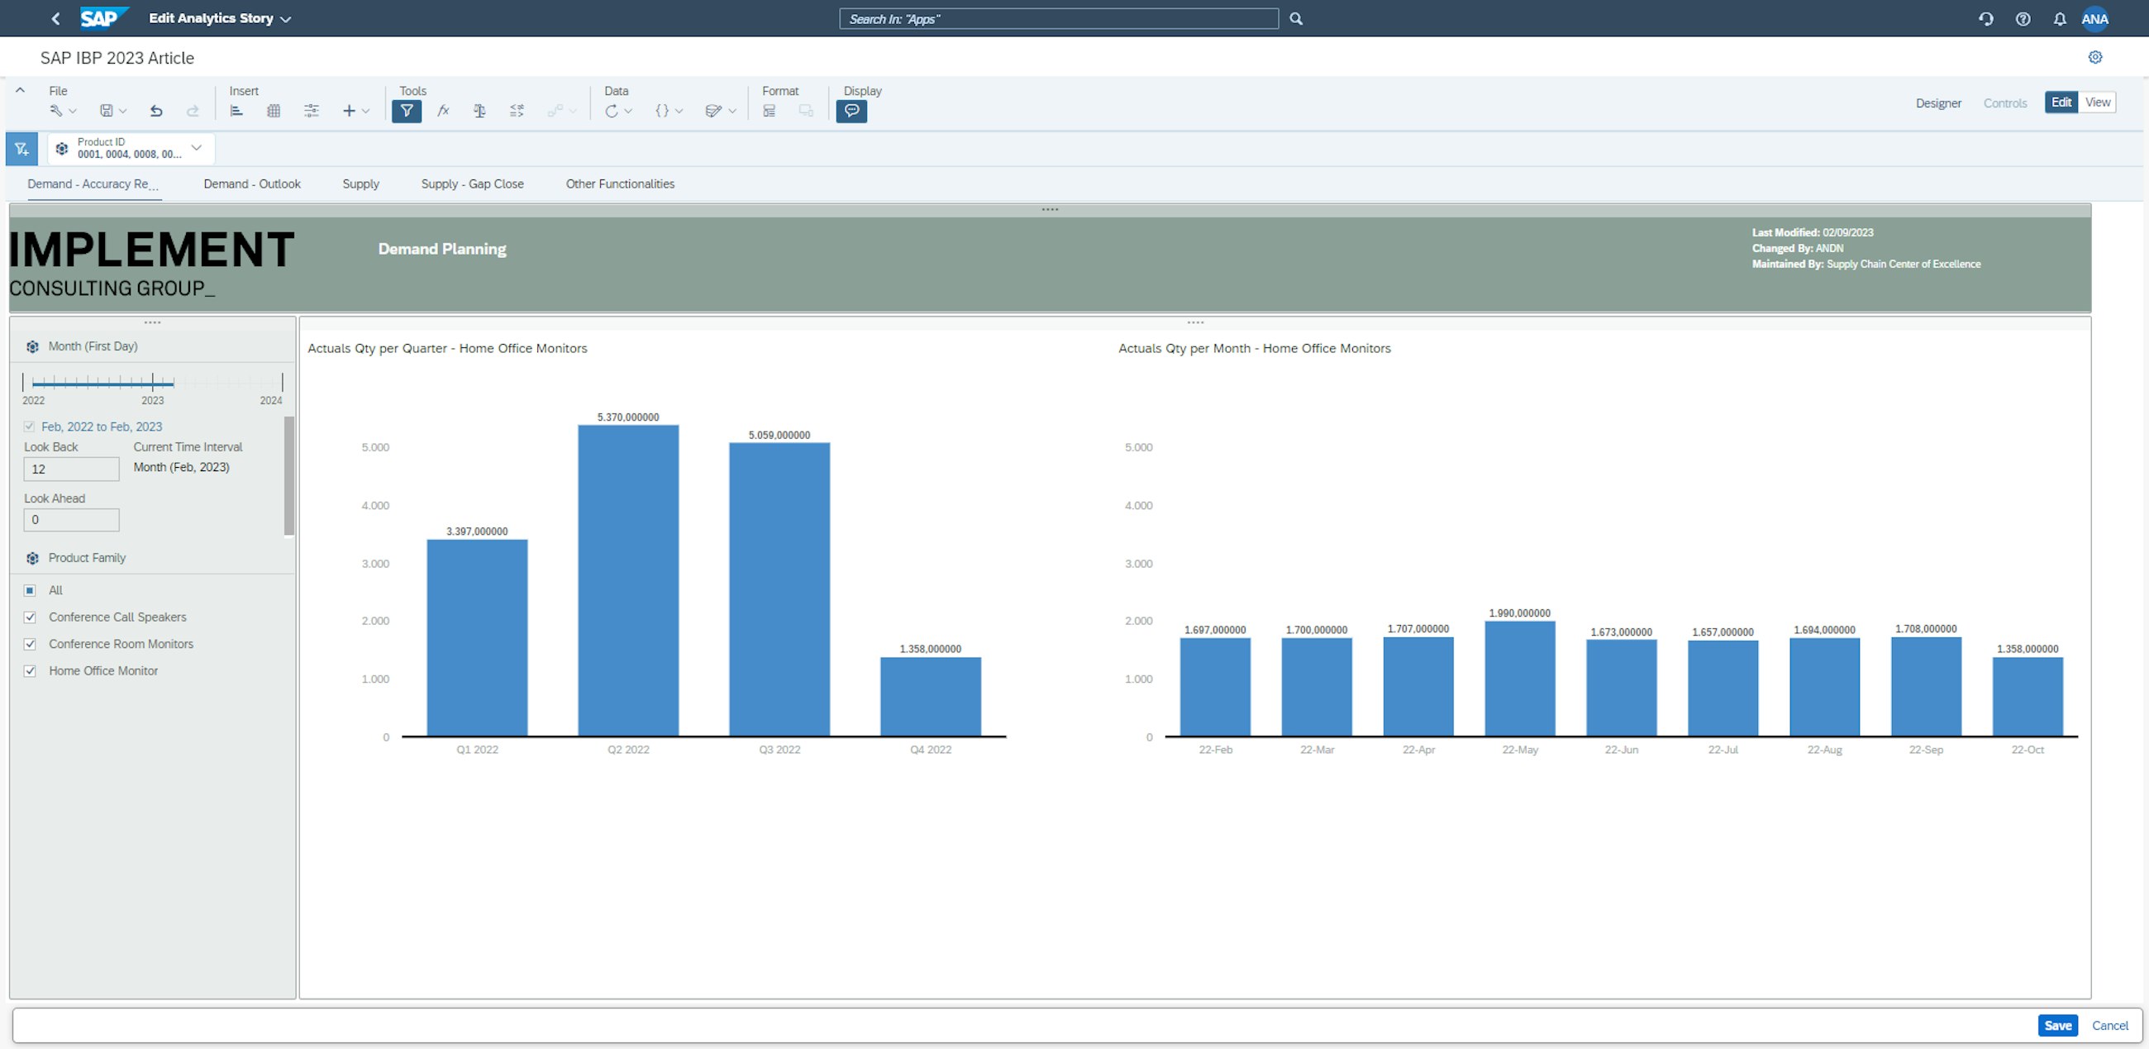Open the Edit Analytics Story title dropdown
The height and width of the screenshot is (1049, 2149).
point(285,19)
